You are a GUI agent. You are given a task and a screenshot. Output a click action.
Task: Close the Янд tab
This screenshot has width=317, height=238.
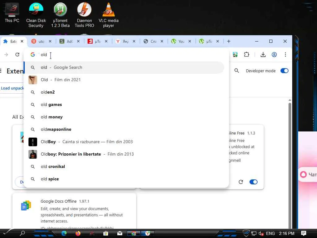(134, 41)
